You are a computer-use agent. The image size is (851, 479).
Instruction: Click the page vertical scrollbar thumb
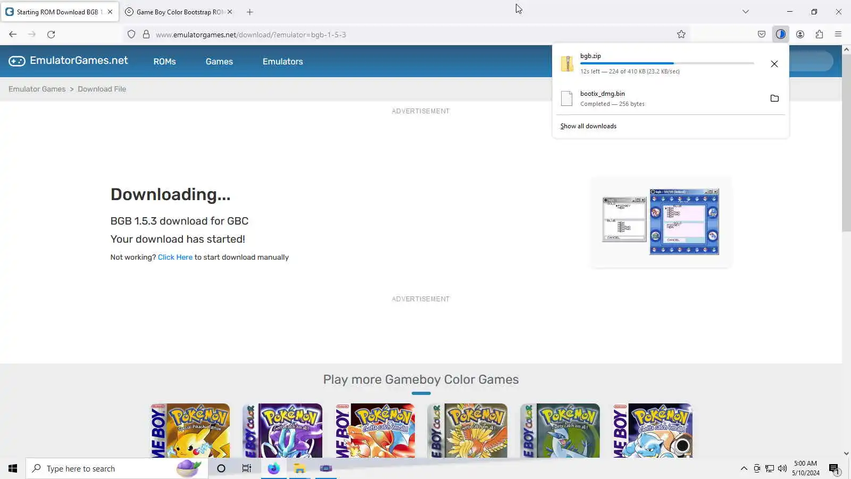click(846, 142)
